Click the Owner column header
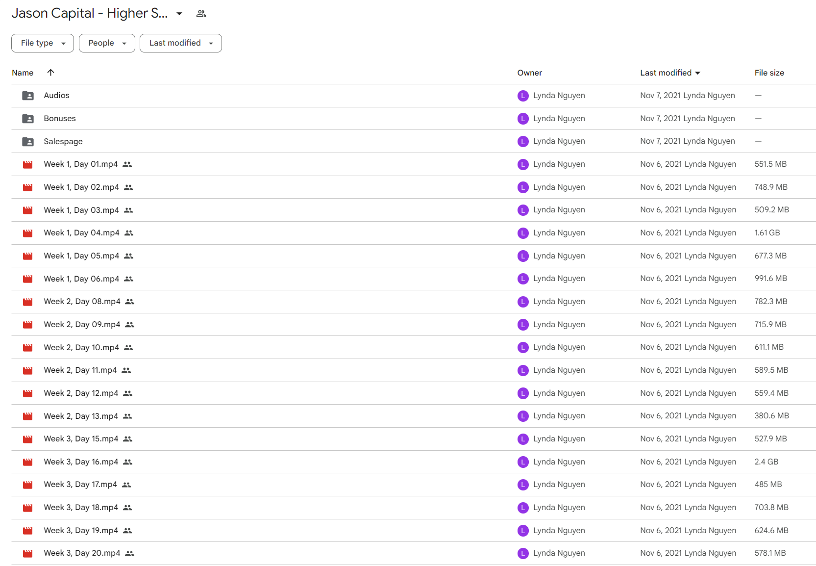The width and height of the screenshot is (816, 566). [530, 73]
